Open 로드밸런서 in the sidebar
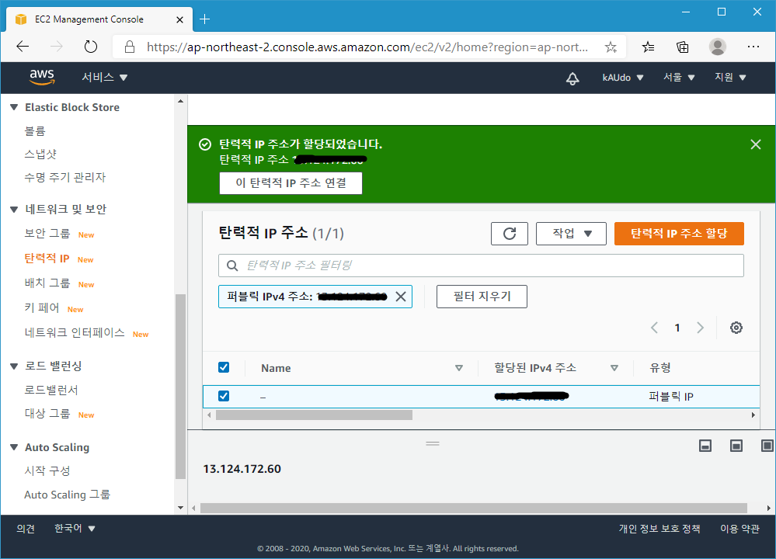This screenshot has height=559, width=776. 51,390
